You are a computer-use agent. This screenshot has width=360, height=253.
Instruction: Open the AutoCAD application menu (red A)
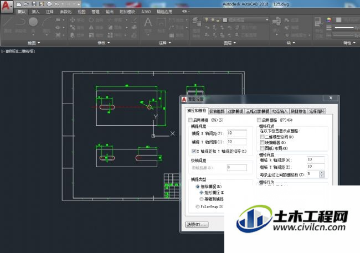click(x=6, y=6)
